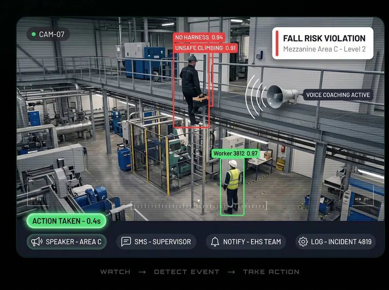
Task: Select the Worker 3812 0.97 label
Action: (235, 154)
